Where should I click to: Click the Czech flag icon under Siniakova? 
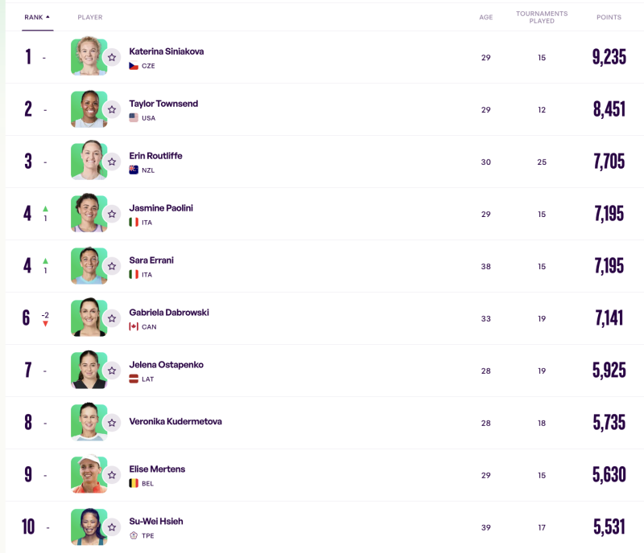coord(134,66)
